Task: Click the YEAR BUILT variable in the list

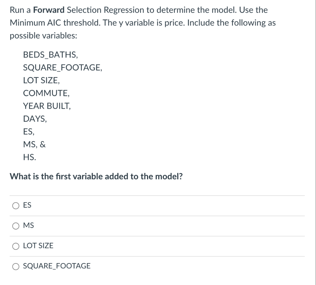Action: tap(47, 106)
